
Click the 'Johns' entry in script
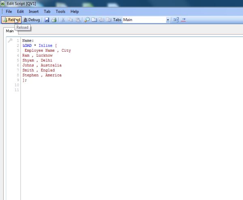click(x=28, y=65)
